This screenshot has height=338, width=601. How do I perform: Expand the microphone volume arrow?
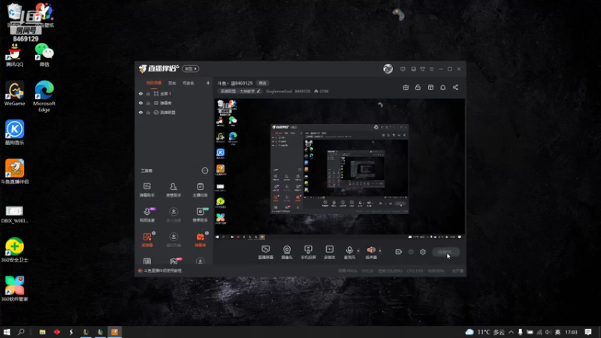[x=358, y=251]
